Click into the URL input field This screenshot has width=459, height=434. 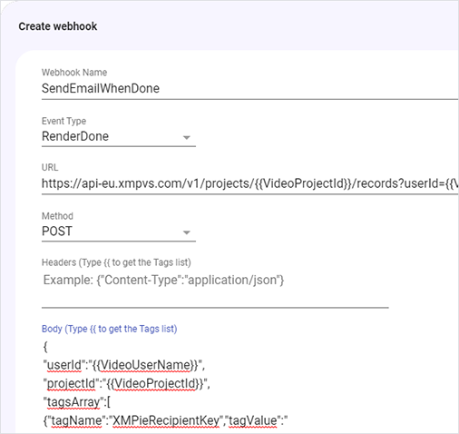coord(249,183)
